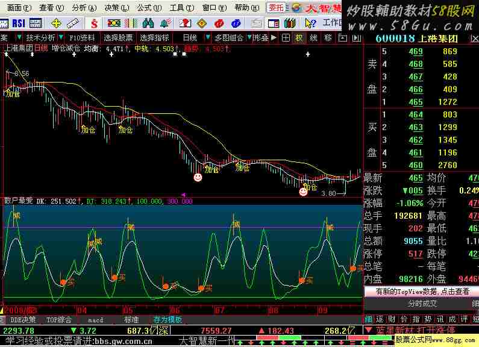This screenshot has width=479, height=347.
Task: Click the minimize-panel box icon in chart bar
Action: click(x=343, y=38)
